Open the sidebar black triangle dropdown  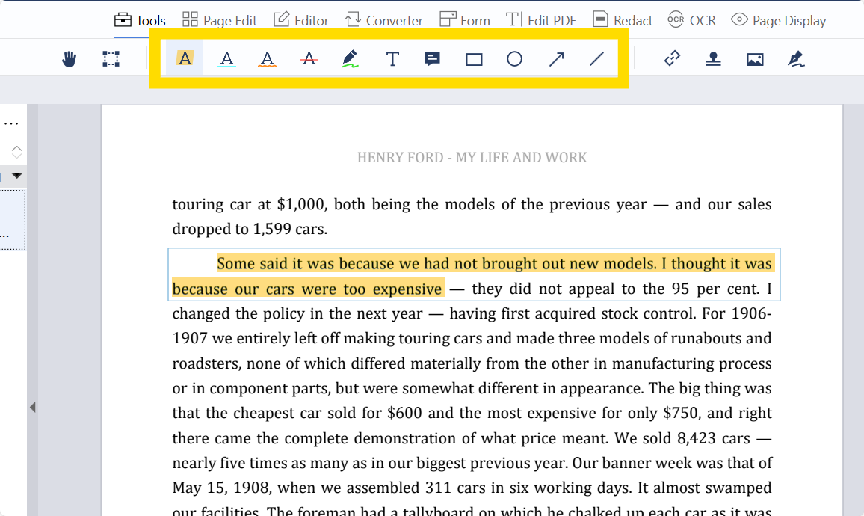17,176
